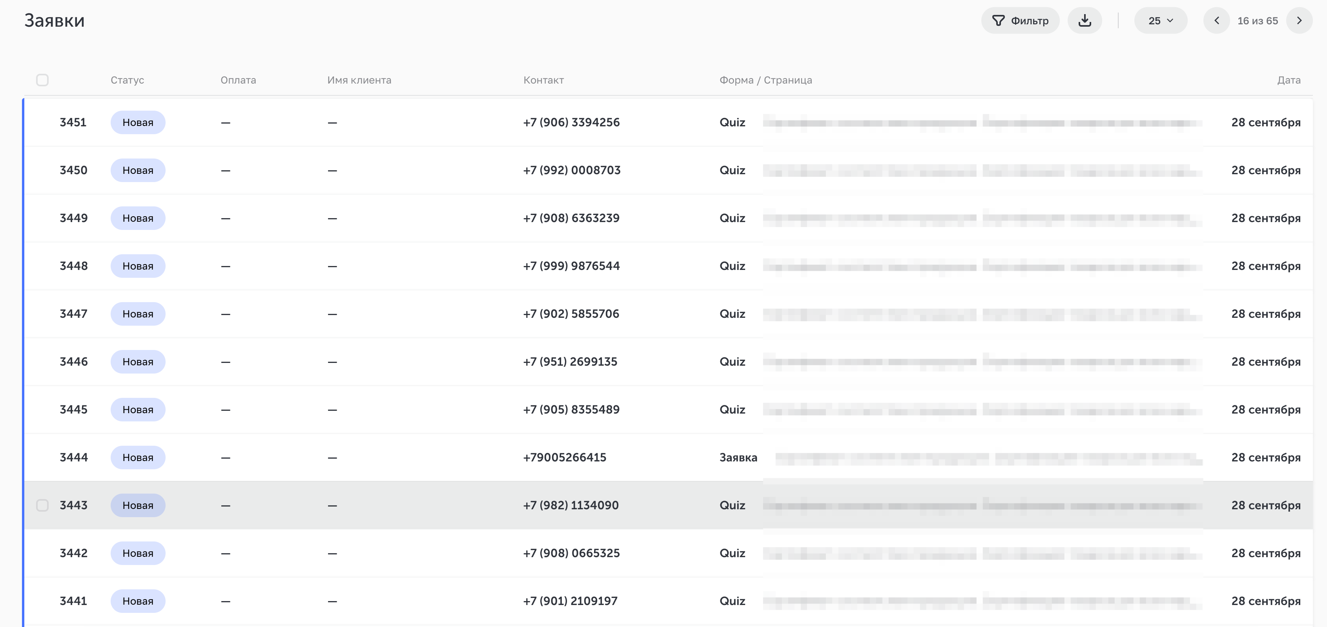
Task: Open the Новая status badge of 3447
Action: click(138, 314)
